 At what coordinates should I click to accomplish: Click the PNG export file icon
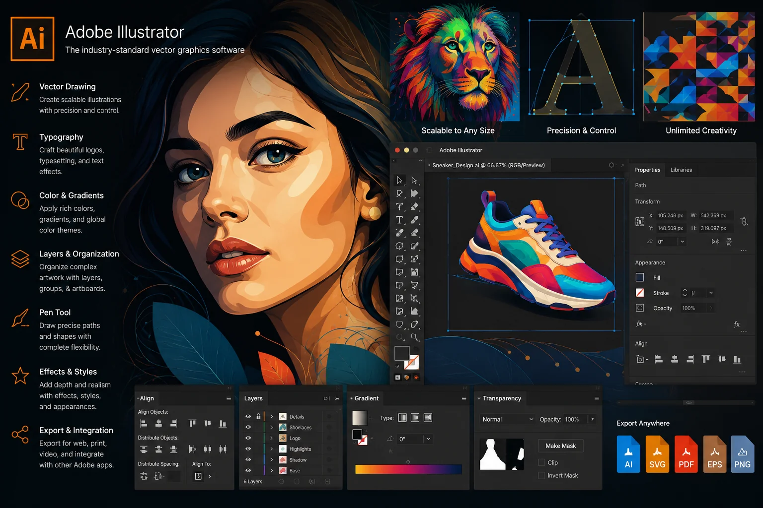click(x=743, y=454)
